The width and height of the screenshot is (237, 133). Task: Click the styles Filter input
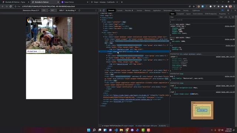(194, 17)
